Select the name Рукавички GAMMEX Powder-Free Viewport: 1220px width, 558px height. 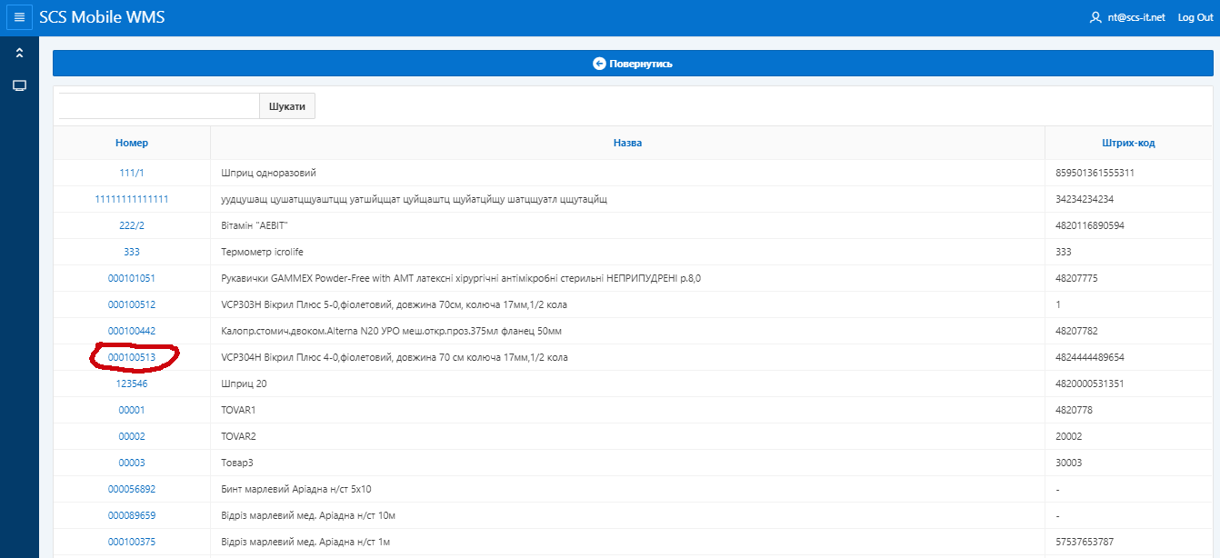(x=462, y=278)
